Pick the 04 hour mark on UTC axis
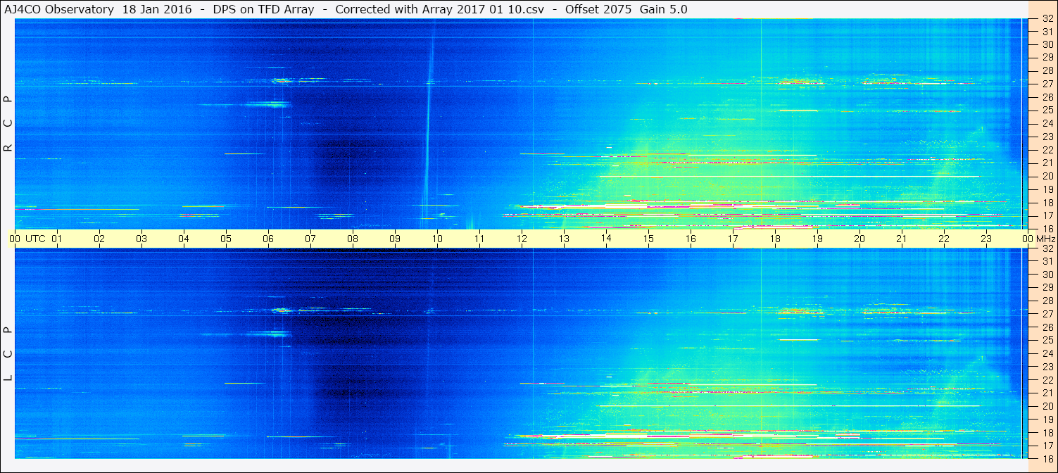The image size is (1058, 473). pos(184,239)
